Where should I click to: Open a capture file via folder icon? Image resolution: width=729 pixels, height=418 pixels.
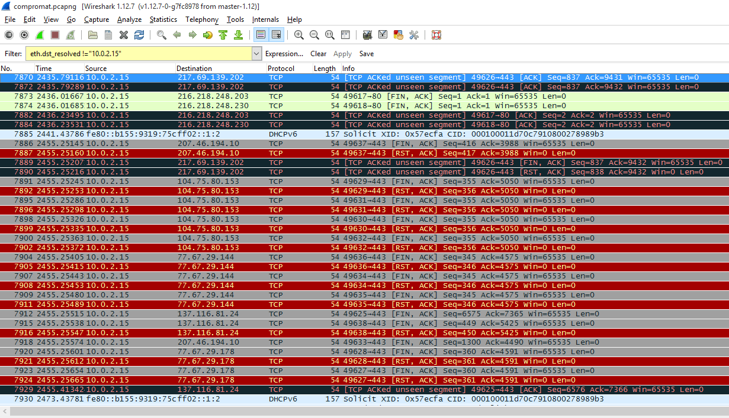point(92,35)
